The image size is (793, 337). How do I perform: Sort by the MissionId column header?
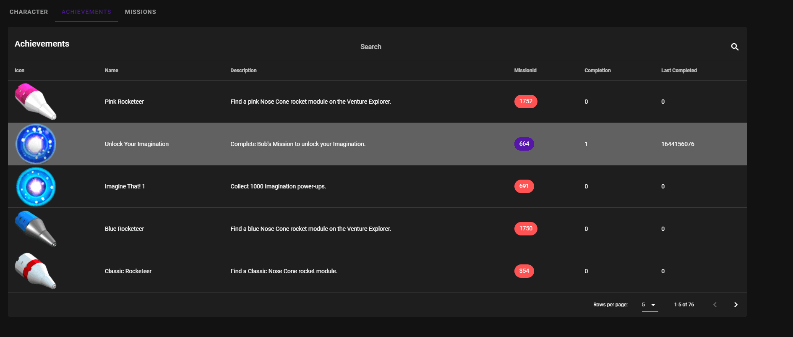(x=525, y=71)
